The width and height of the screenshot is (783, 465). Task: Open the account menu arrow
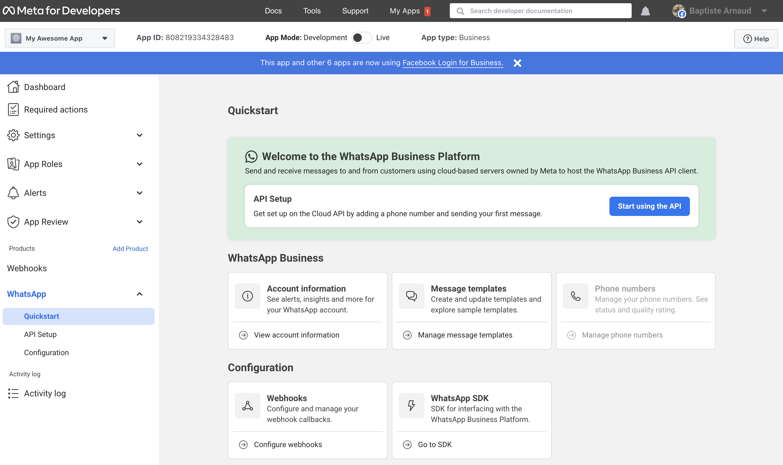coord(764,11)
